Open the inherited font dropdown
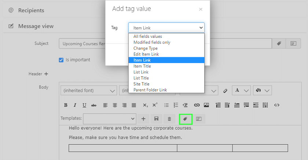308x160 pixels. click(x=89, y=91)
